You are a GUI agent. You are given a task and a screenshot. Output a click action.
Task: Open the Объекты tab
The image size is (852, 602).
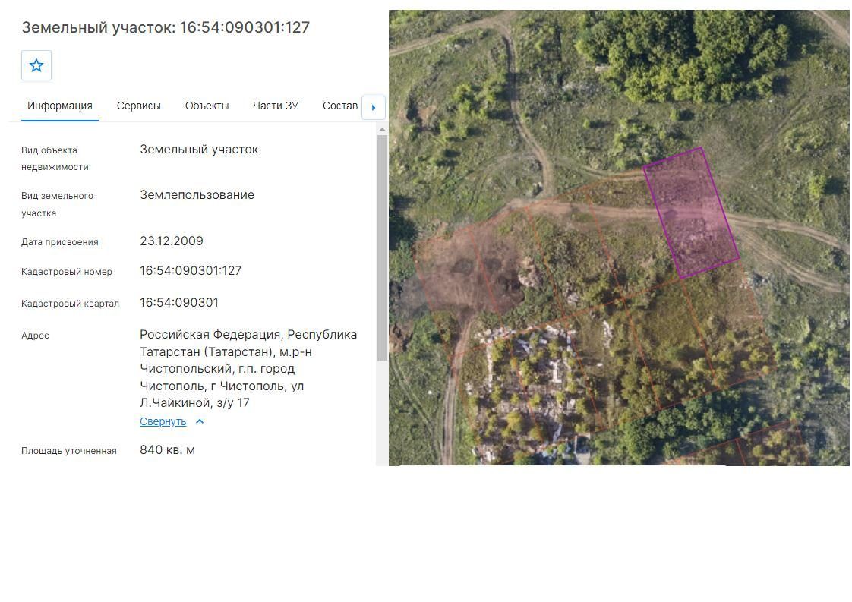[207, 106]
